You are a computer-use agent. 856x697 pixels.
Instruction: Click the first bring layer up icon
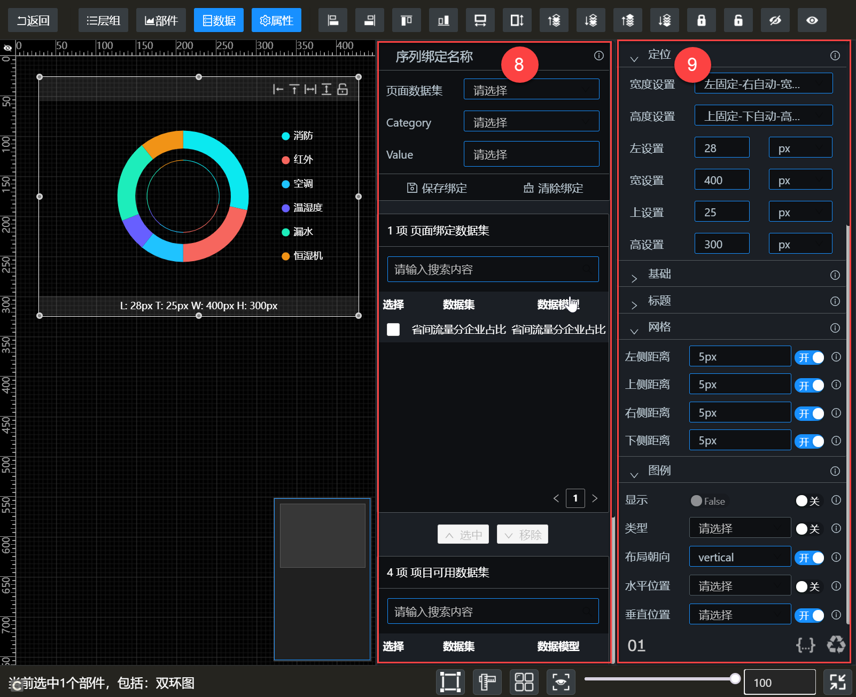(x=554, y=20)
